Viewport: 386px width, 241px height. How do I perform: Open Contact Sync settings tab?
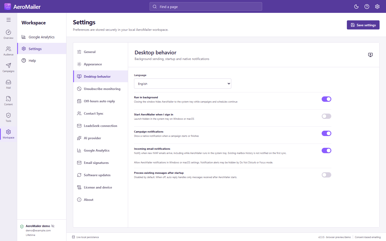click(101, 114)
